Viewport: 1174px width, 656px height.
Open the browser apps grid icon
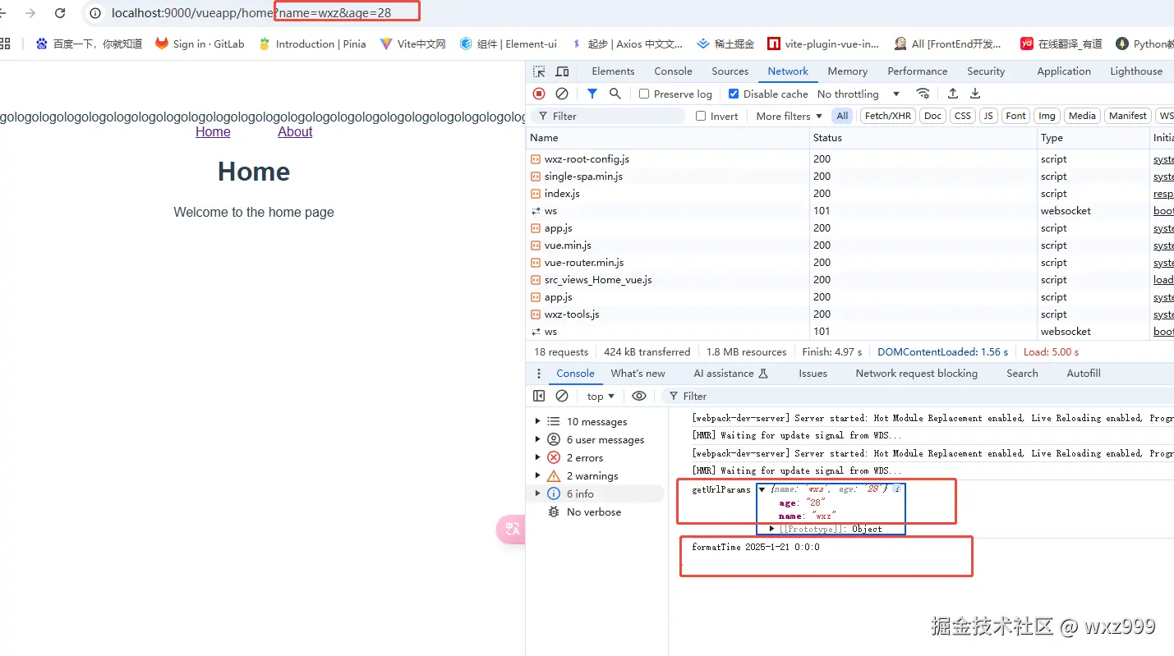(5, 44)
